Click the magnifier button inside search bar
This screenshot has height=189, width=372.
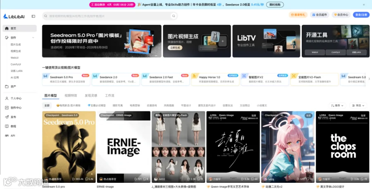(x=174, y=16)
